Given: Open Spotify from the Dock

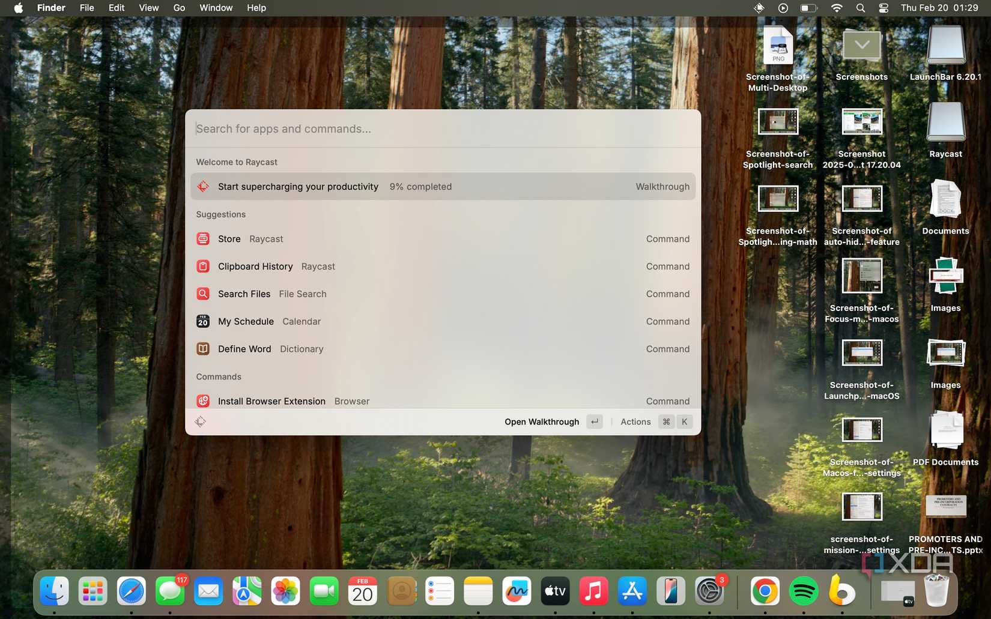Looking at the screenshot, I should [x=803, y=591].
